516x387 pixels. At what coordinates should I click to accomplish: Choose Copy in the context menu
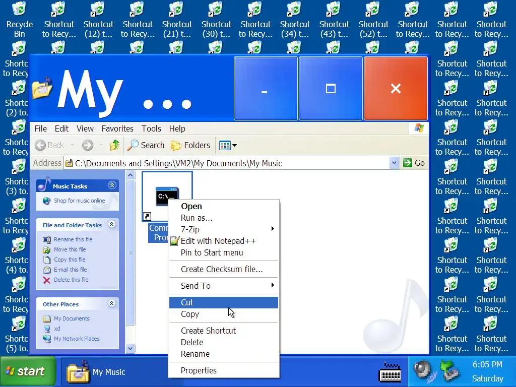coord(223,314)
